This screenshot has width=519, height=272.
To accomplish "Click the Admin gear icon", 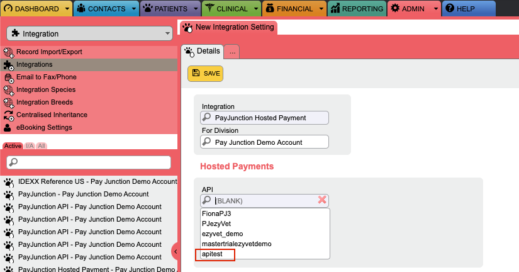I will pyautogui.click(x=395, y=8).
